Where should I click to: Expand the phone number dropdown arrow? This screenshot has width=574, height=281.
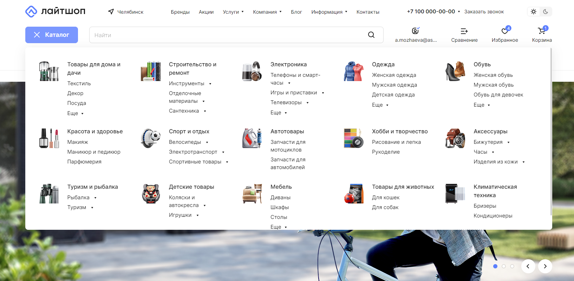click(459, 12)
